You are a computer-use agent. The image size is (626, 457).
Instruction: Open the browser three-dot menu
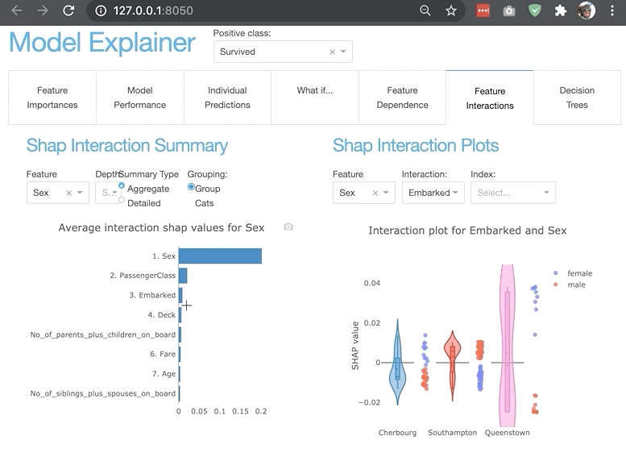(x=611, y=10)
